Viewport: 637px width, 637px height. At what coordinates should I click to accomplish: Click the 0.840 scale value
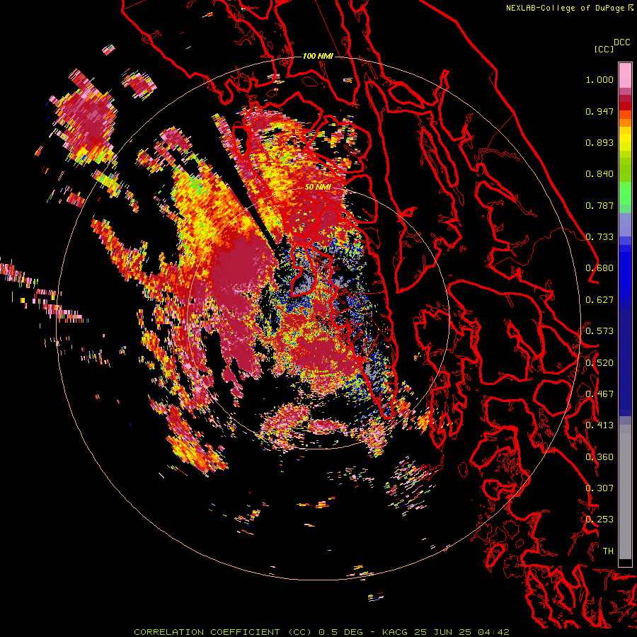[599, 174]
